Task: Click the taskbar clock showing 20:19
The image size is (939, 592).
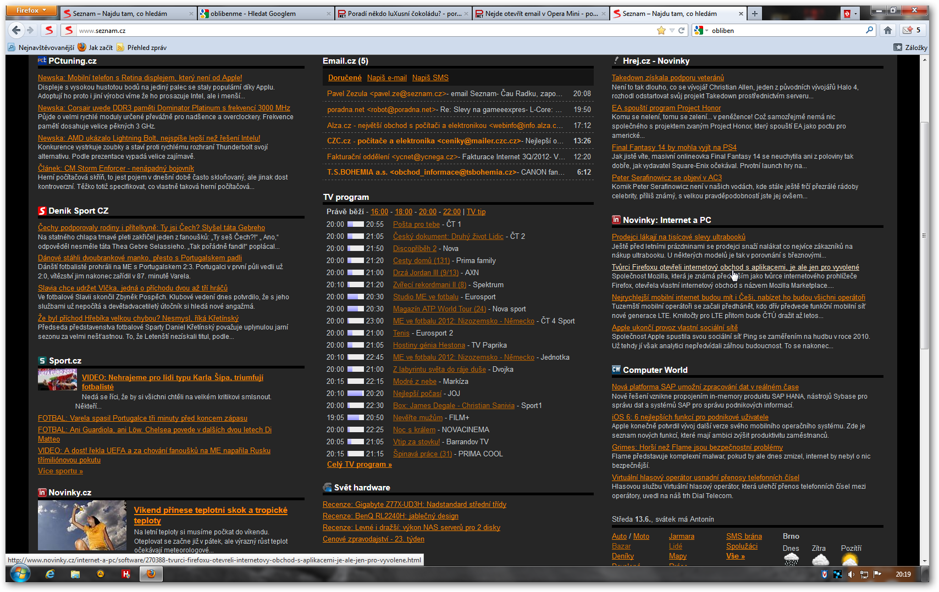Action: coord(903,574)
